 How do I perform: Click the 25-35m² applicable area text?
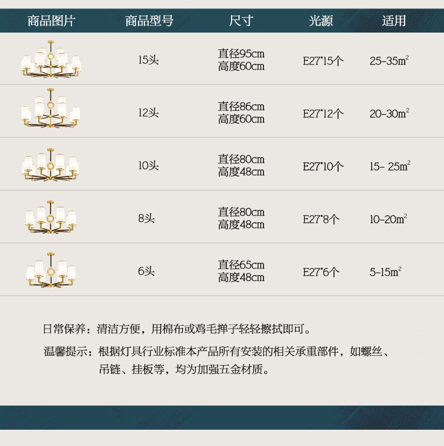[x=389, y=61]
